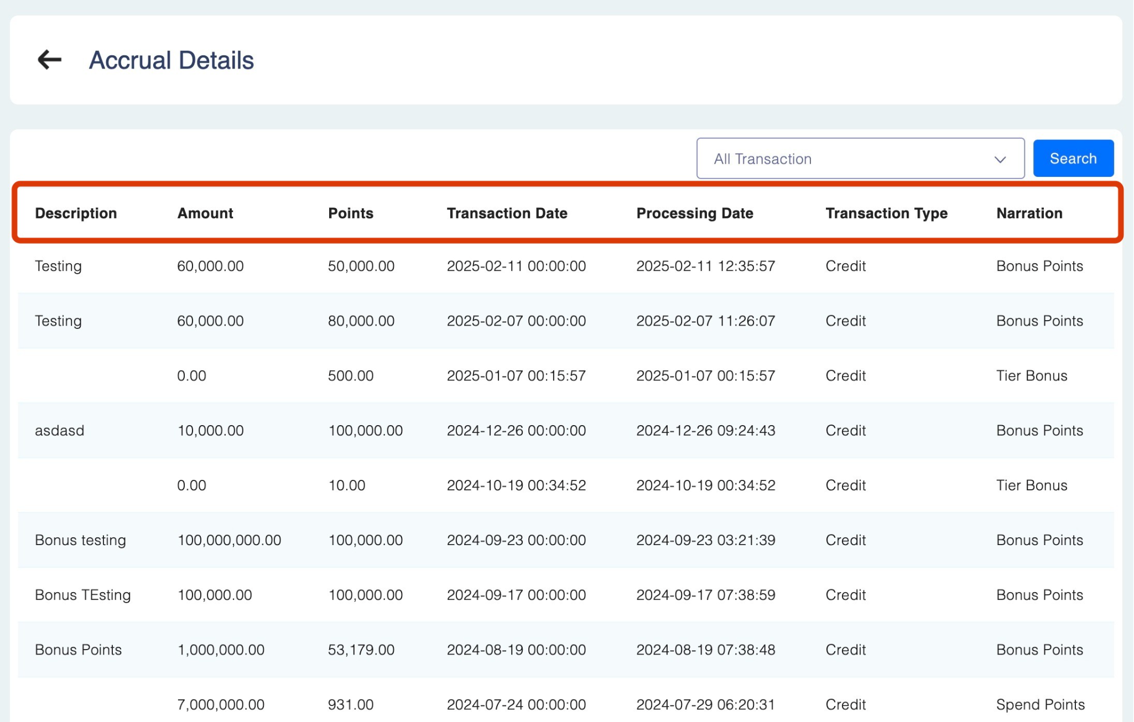Click the 2025-02-11 12:35:57 processing date
The image size is (1134, 722).
click(x=705, y=266)
